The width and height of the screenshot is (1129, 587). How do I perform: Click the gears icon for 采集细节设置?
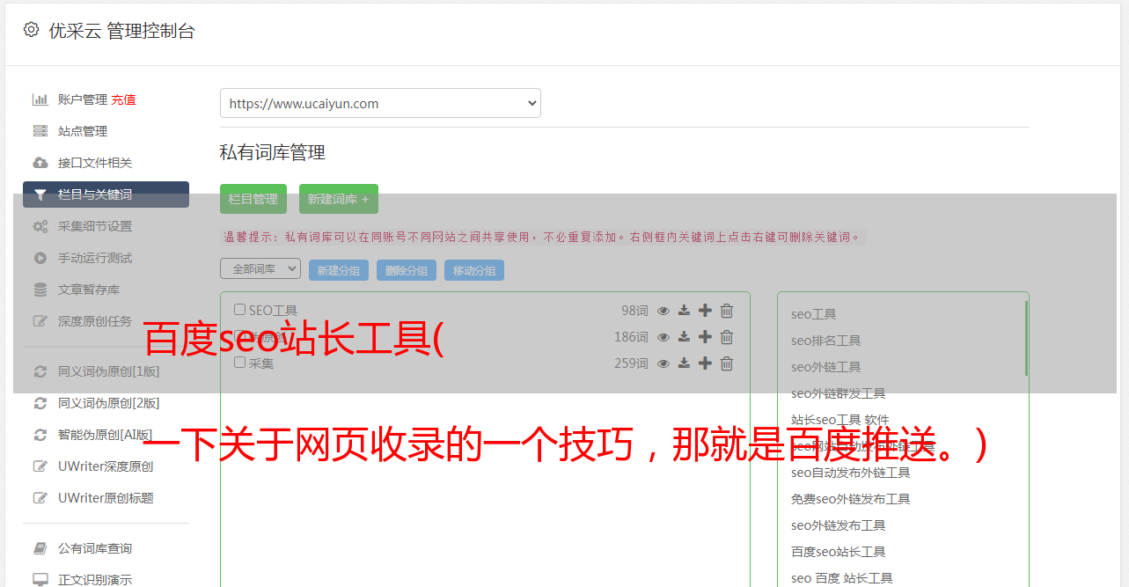tap(40, 226)
